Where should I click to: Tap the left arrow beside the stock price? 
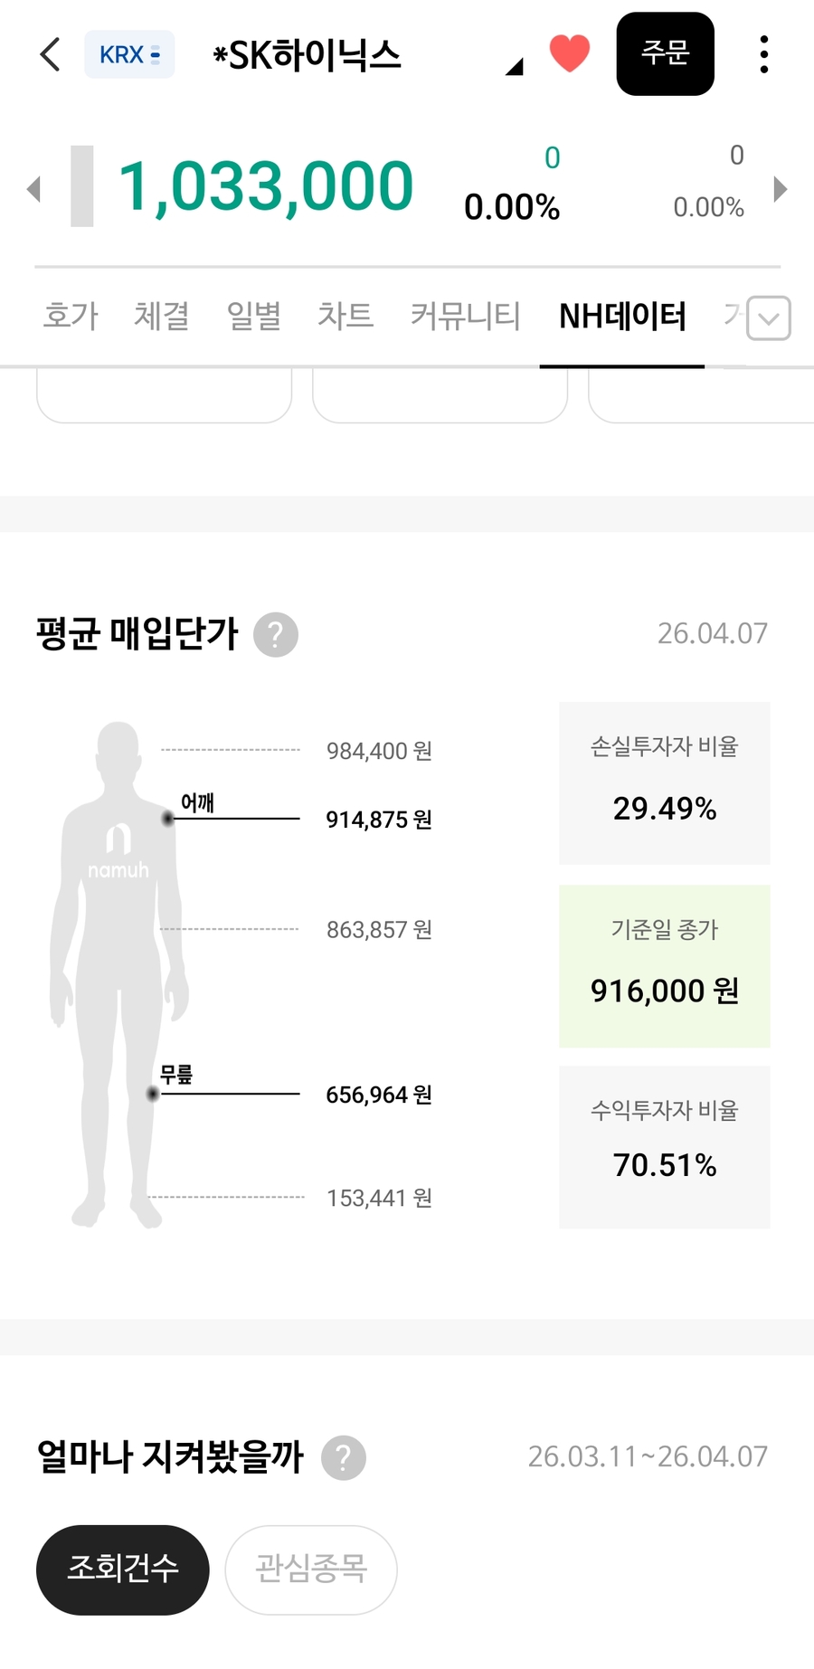[33, 188]
